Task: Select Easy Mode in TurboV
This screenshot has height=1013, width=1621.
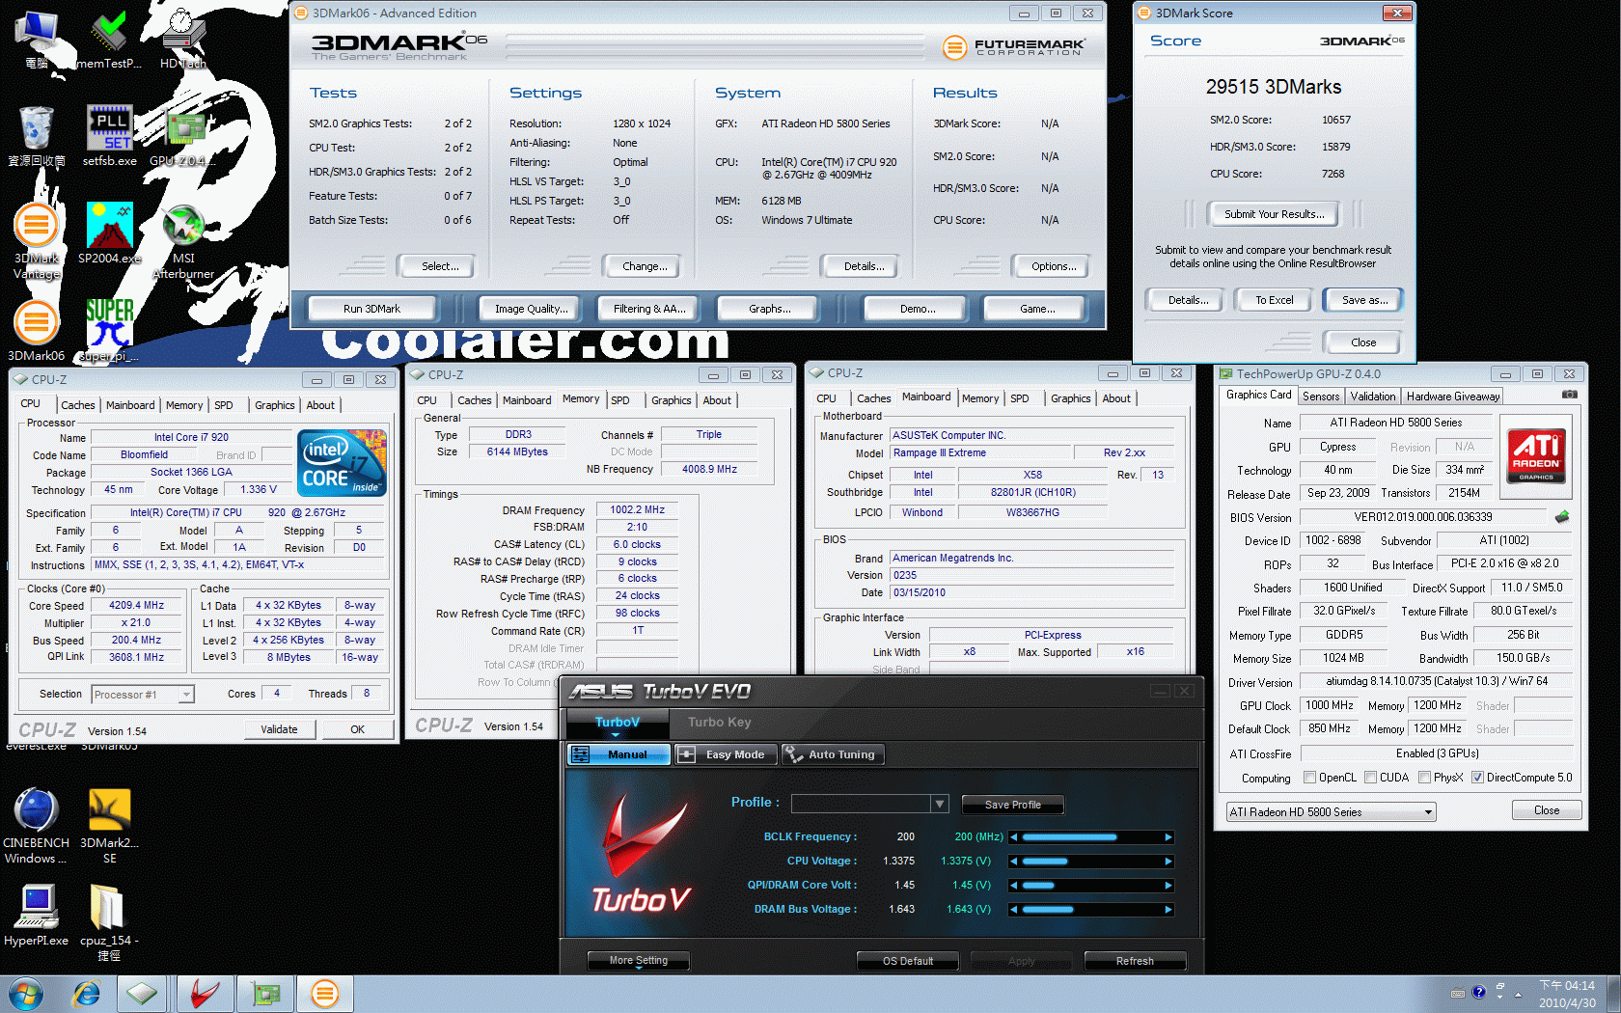Action: click(x=726, y=754)
